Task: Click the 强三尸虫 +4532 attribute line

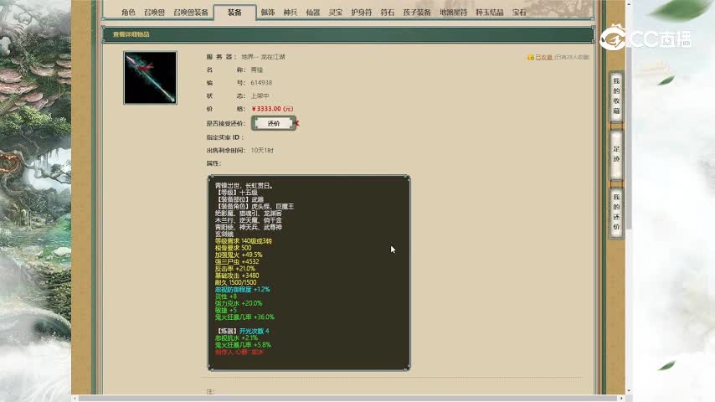Action: tap(237, 261)
